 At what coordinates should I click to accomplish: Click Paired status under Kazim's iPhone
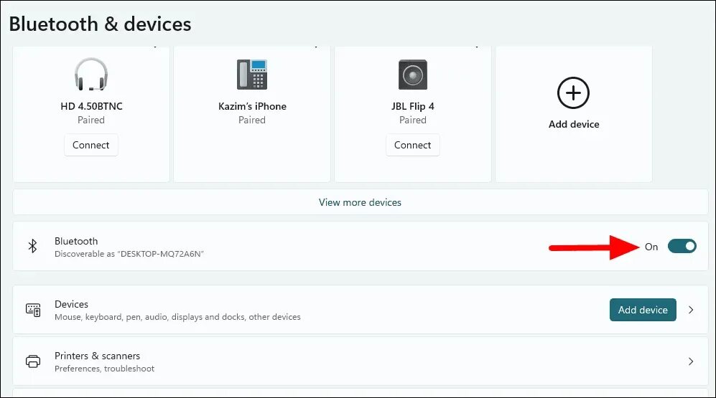(x=252, y=120)
